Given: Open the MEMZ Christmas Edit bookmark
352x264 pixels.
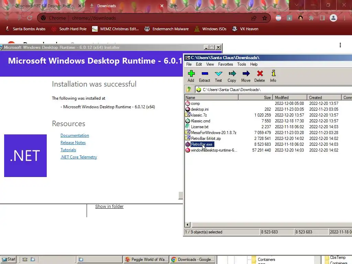Looking at the screenshot, I should (115, 29).
